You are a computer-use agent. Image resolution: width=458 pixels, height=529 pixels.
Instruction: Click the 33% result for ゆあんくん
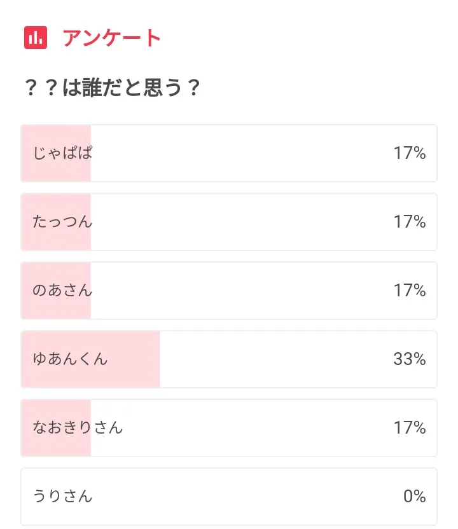pos(409,359)
